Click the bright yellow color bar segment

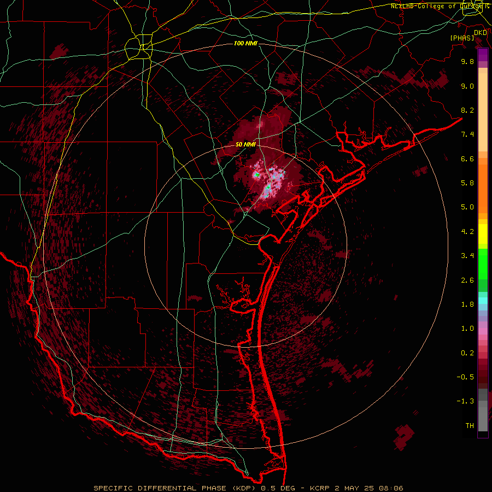[483, 234]
